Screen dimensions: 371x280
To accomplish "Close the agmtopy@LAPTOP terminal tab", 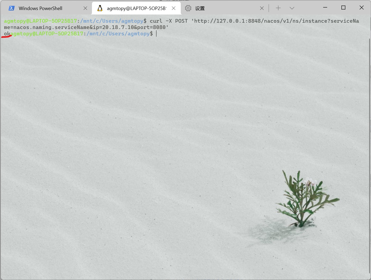I will point(174,8).
